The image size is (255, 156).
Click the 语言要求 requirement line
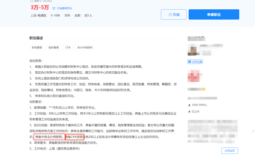click(63, 143)
